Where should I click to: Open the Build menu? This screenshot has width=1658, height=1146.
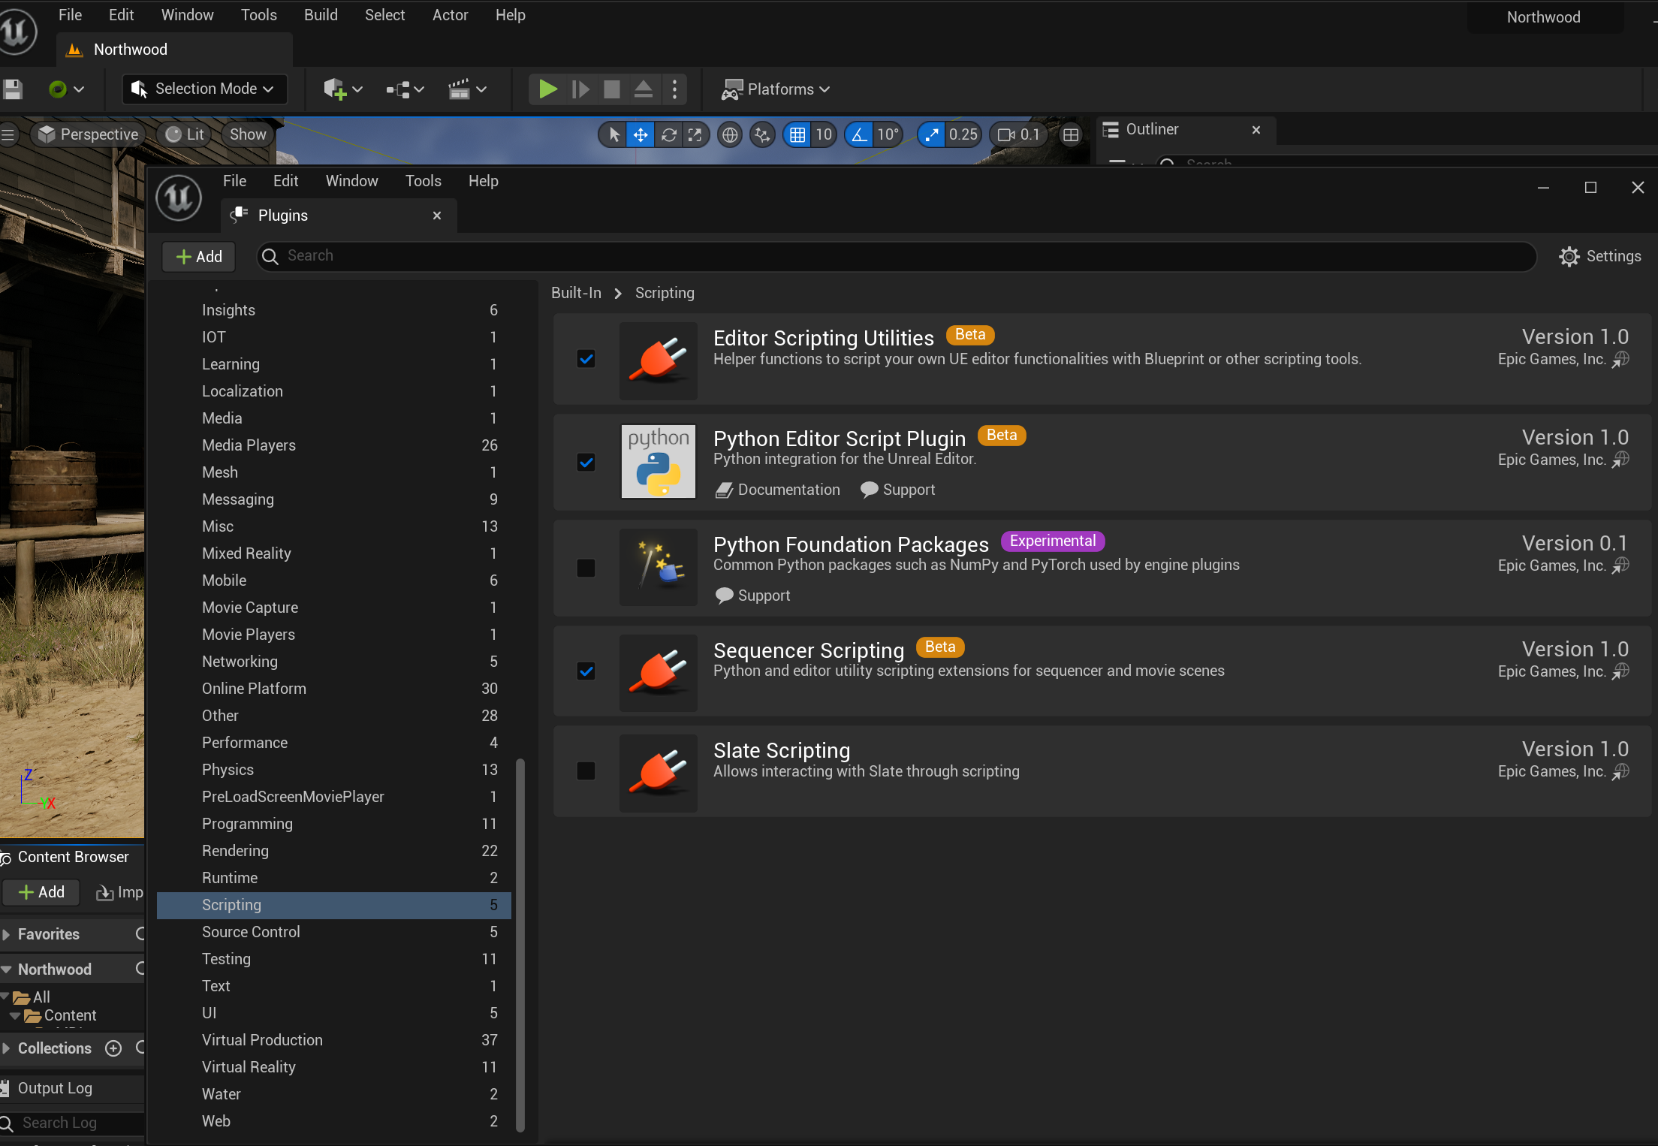(321, 15)
